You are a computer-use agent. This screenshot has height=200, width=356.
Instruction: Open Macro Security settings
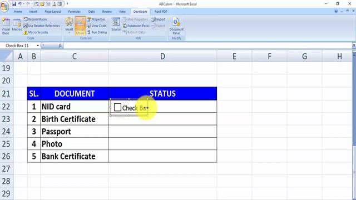[36, 32]
